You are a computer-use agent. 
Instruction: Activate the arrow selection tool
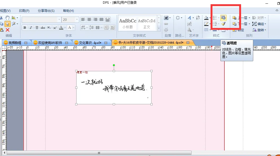click(7, 24)
